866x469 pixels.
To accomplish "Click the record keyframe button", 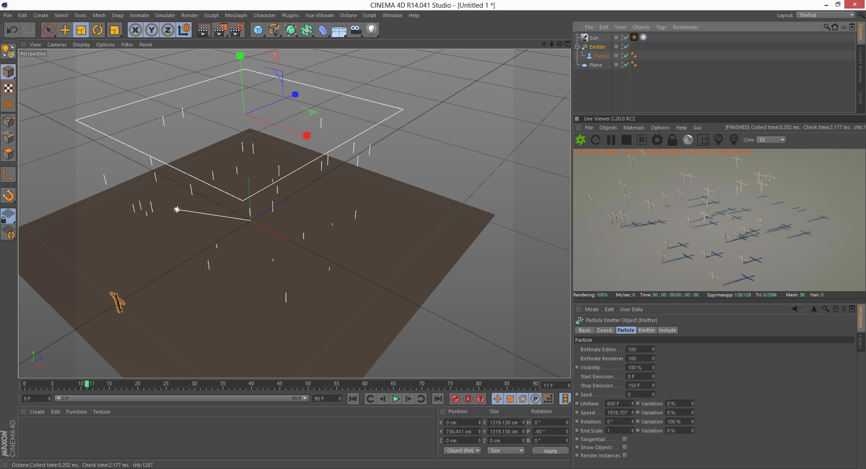I will tap(455, 399).
